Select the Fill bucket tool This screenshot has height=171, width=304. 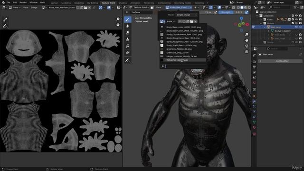128,46
